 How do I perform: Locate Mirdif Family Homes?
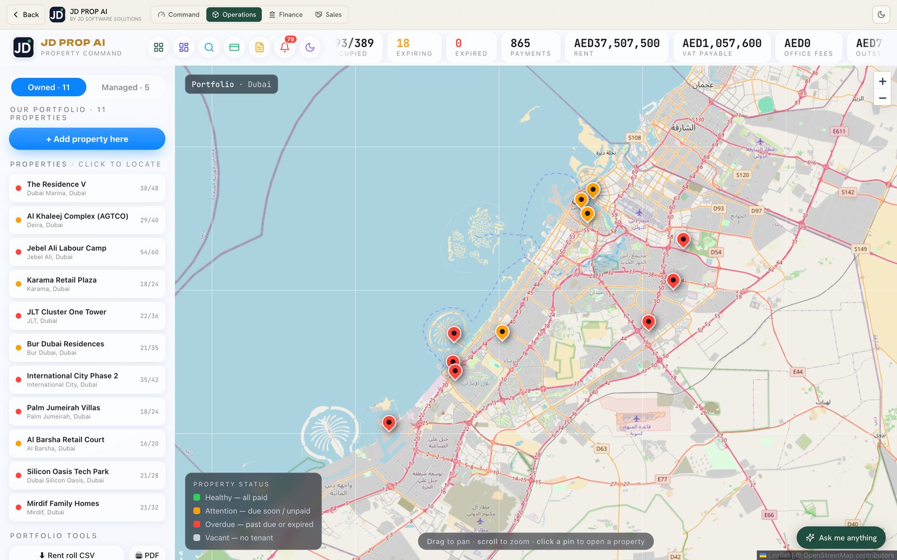click(x=87, y=507)
